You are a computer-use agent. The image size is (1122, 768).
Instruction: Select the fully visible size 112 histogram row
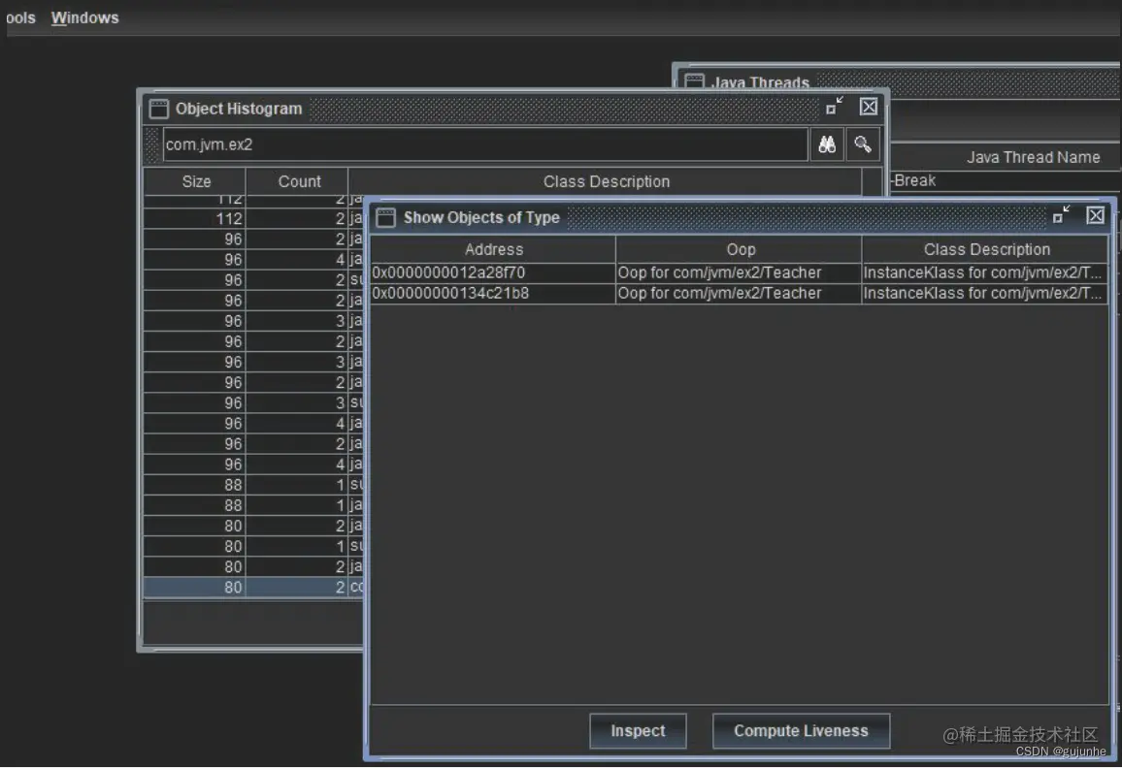pos(254,219)
